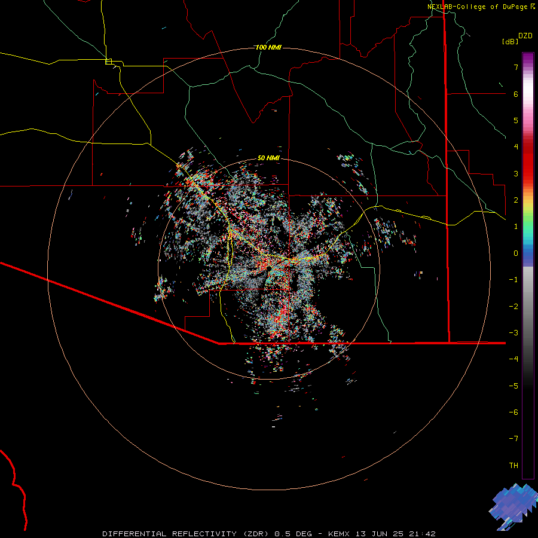This screenshot has height=538, width=538.
Task: Click the TH threshold label on the scale
Action: pos(513,466)
